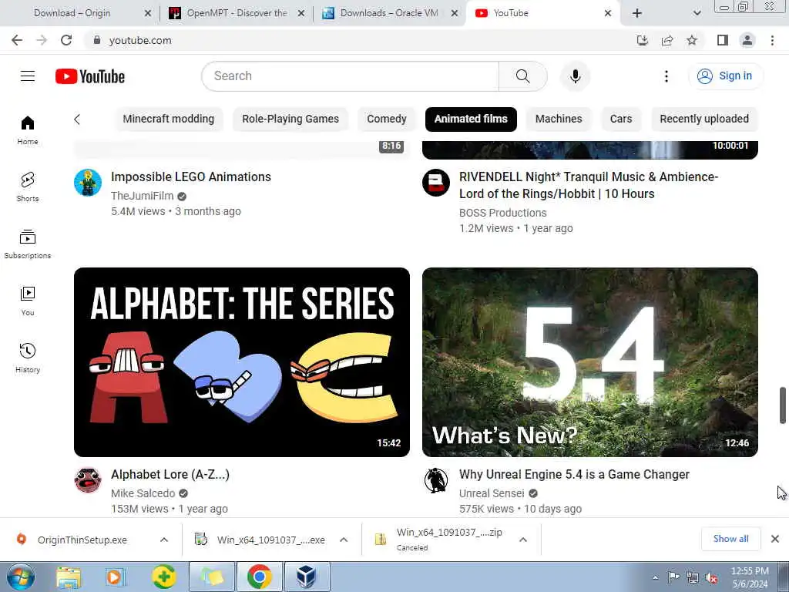The height and width of the screenshot is (592, 789).
Task: Open a new browser tab
Action: tap(637, 13)
